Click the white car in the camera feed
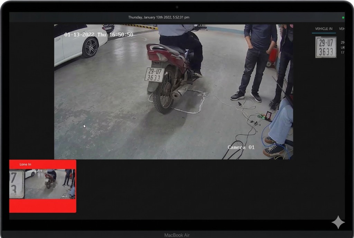 pos(79,43)
